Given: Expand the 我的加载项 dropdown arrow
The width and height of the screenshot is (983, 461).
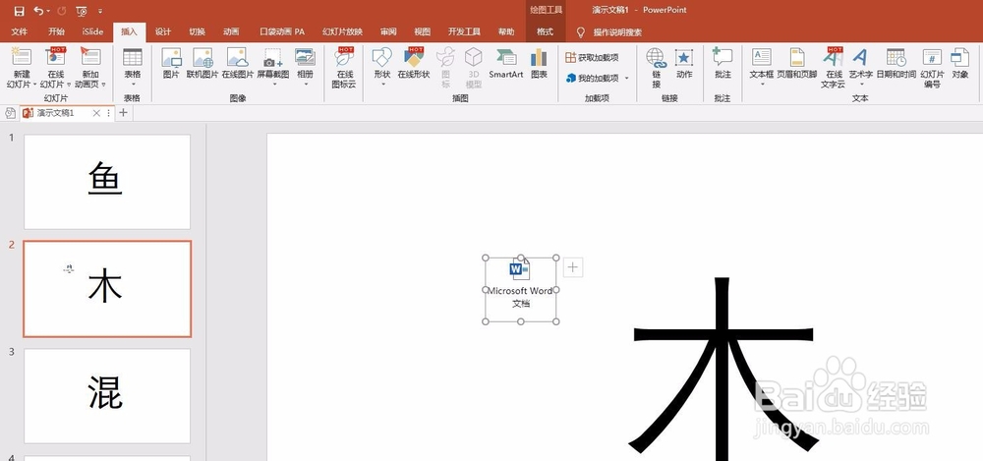Looking at the screenshot, I should (627, 79).
